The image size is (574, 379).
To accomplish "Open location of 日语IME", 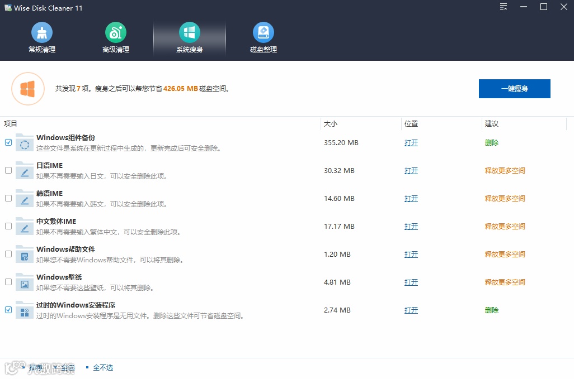I will pos(411,170).
